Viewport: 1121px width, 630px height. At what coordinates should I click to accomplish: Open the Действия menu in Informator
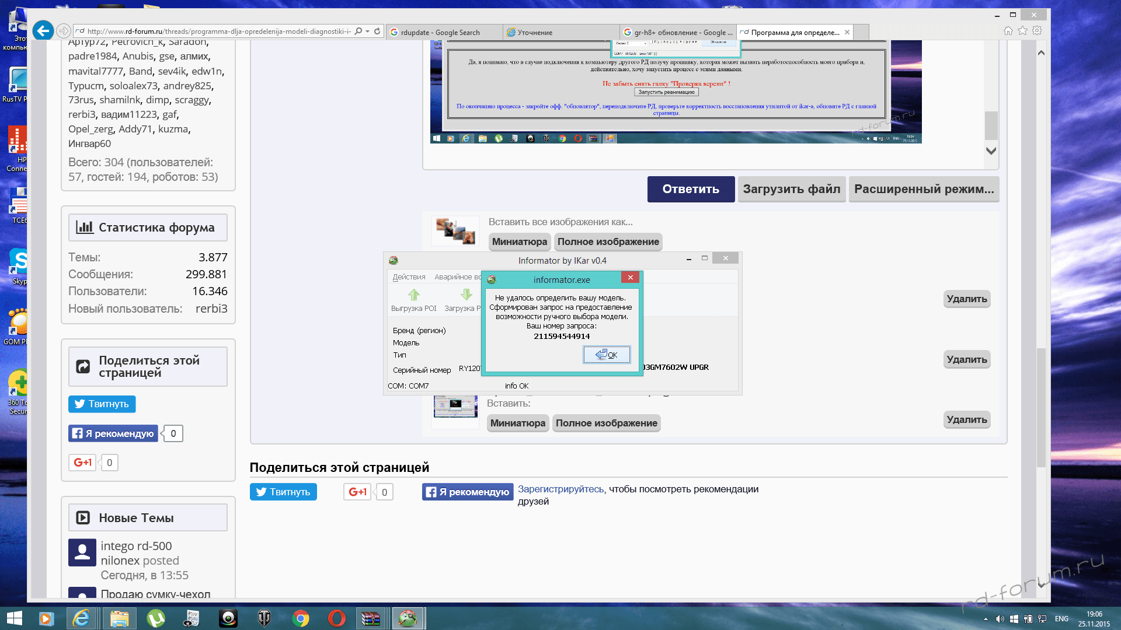pyautogui.click(x=409, y=277)
